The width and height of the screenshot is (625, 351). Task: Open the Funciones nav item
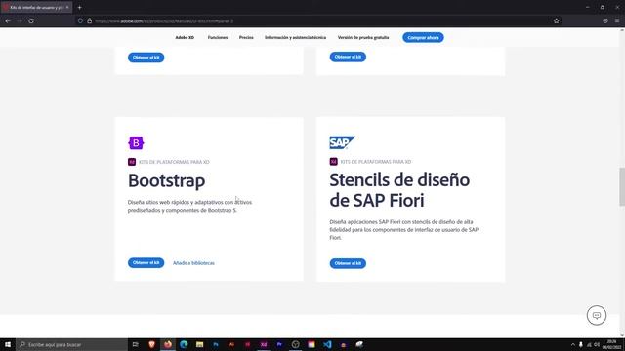[x=218, y=37]
